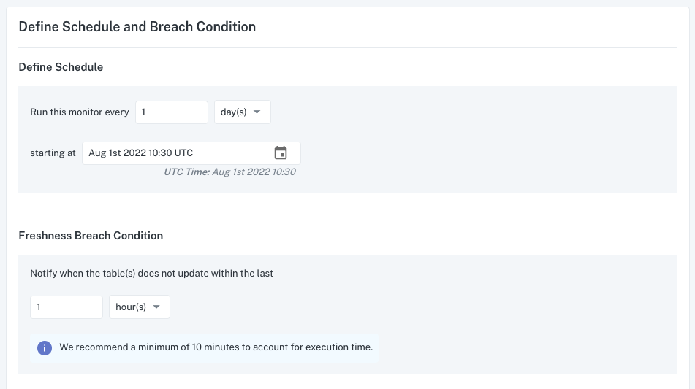Image resolution: width=695 pixels, height=389 pixels.
Task: Click the starting at date field
Action: (191, 153)
